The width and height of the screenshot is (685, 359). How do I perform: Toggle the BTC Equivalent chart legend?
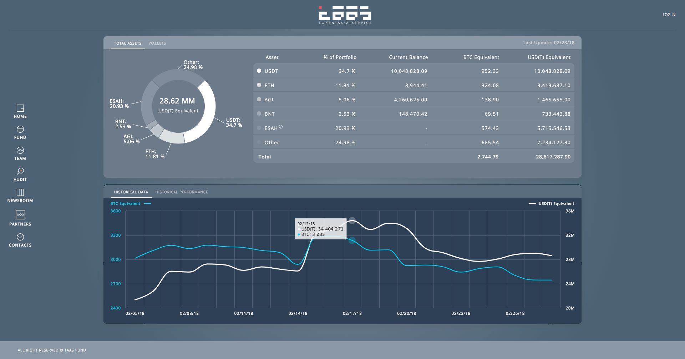coord(131,203)
